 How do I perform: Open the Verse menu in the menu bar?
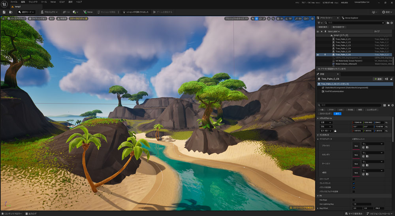(x=53, y=2)
